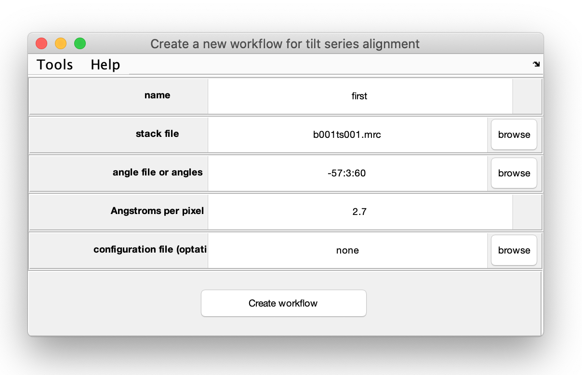Browse for an angle file
Screen dimensions: 582x375
click(x=514, y=174)
